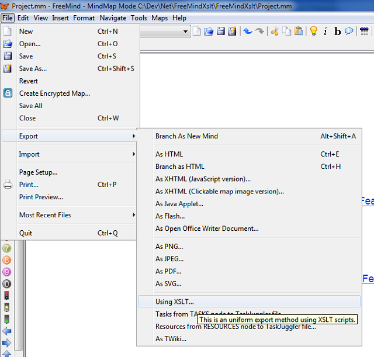Open the File menu
374x357 pixels.
[8, 18]
